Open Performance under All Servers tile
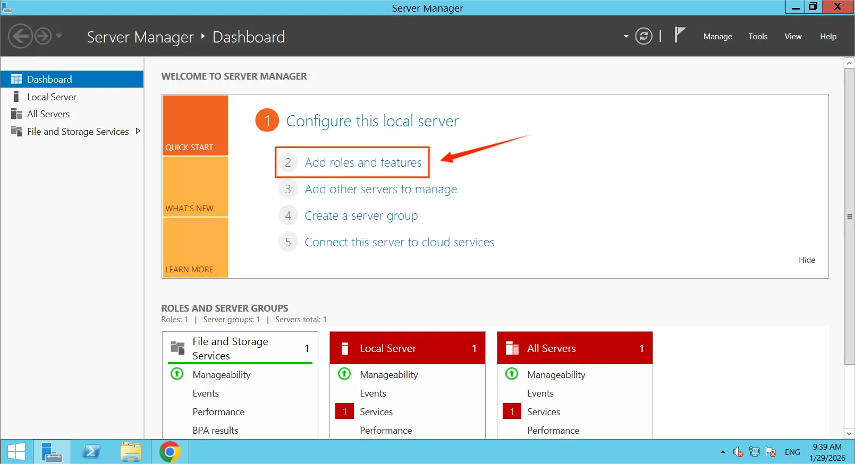Image resolution: width=855 pixels, height=464 pixels. tap(553, 431)
